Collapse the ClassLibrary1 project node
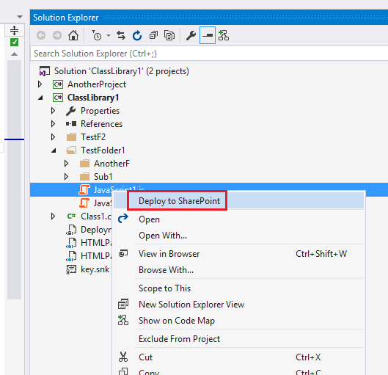Viewport: 388px width, 375px height. [x=40, y=98]
